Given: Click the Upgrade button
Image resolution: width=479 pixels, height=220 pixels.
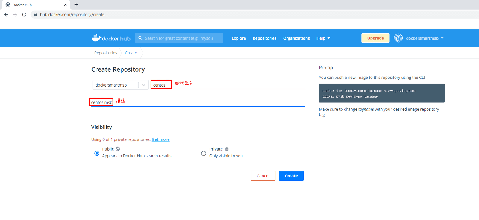Looking at the screenshot, I should [x=375, y=38].
